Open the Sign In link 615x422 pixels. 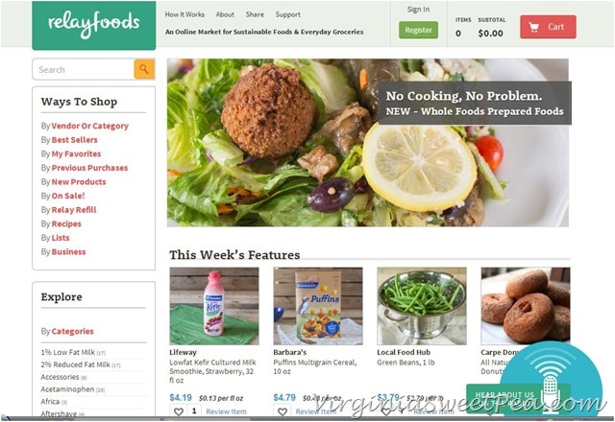(418, 10)
